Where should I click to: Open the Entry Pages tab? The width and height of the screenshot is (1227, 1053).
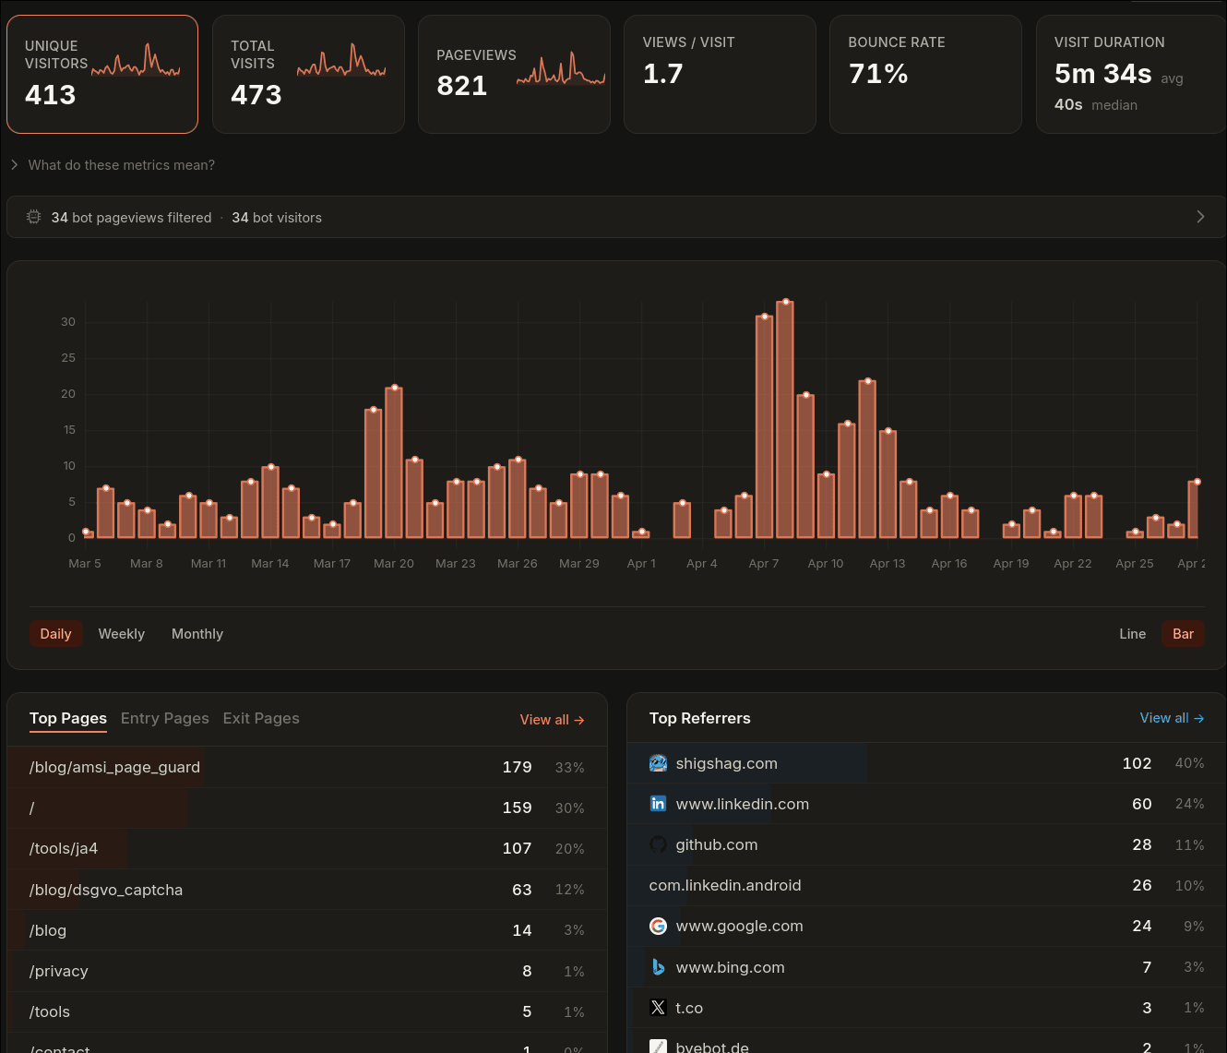[165, 718]
